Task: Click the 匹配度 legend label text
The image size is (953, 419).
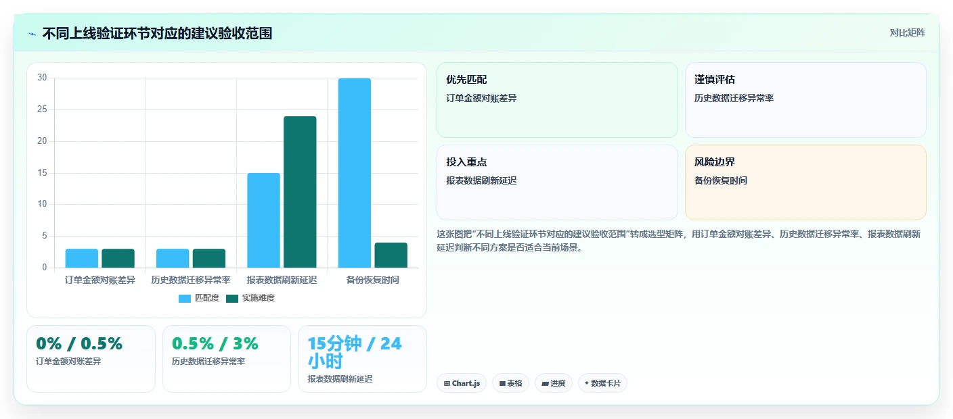Action: coord(207,298)
